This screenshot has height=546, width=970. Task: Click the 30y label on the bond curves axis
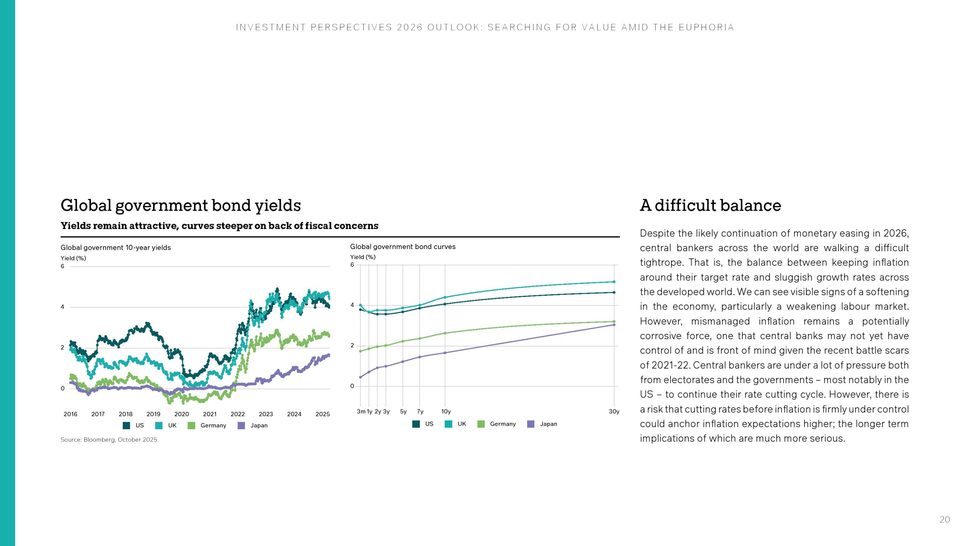614,411
